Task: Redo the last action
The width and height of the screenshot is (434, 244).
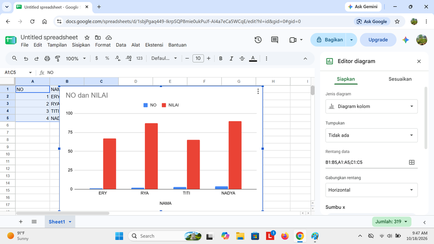Action: pos(36,58)
